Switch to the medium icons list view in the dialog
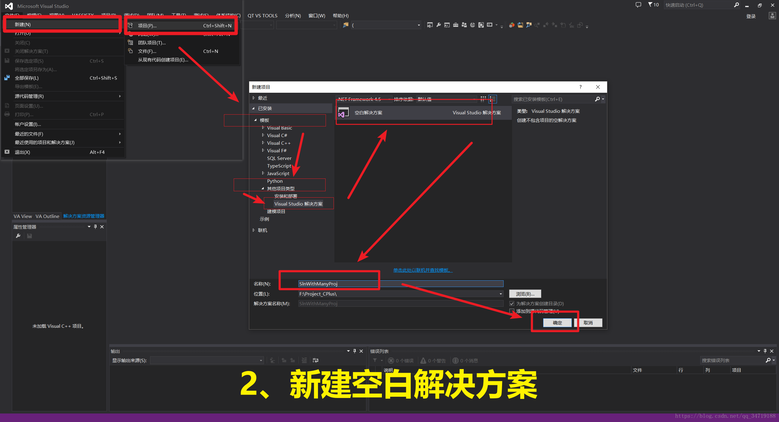The width and height of the screenshot is (779, 422). (x=493, y=99)
